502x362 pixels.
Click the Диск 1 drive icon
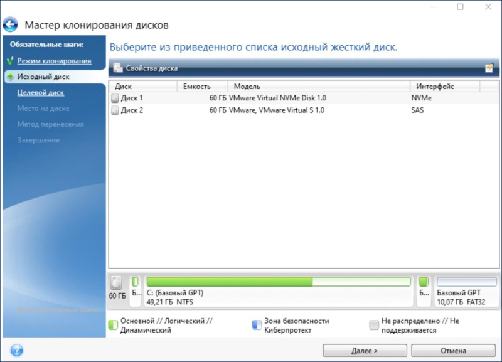coord(115,98)
